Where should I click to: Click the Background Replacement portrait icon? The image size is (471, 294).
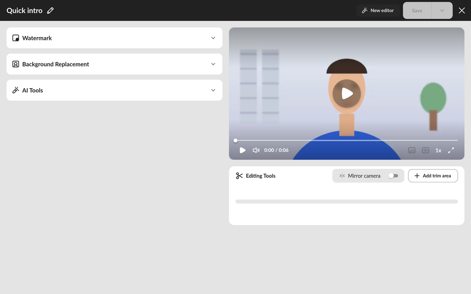tap(16, 64)
